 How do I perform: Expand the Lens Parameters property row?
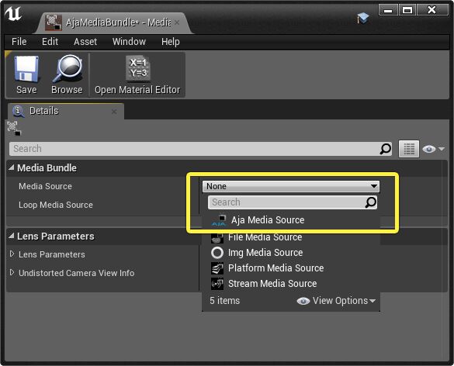(x=12, y=254)
